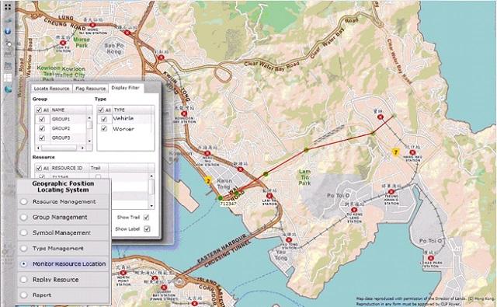The image size is (497, 307).
Task: Click the LOHAS Park Station marker
Action: pyautogui.click(x=430, y=258)
